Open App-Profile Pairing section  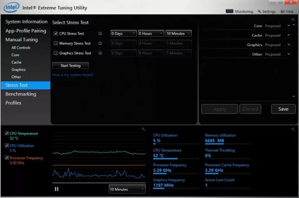click(26, 31)
